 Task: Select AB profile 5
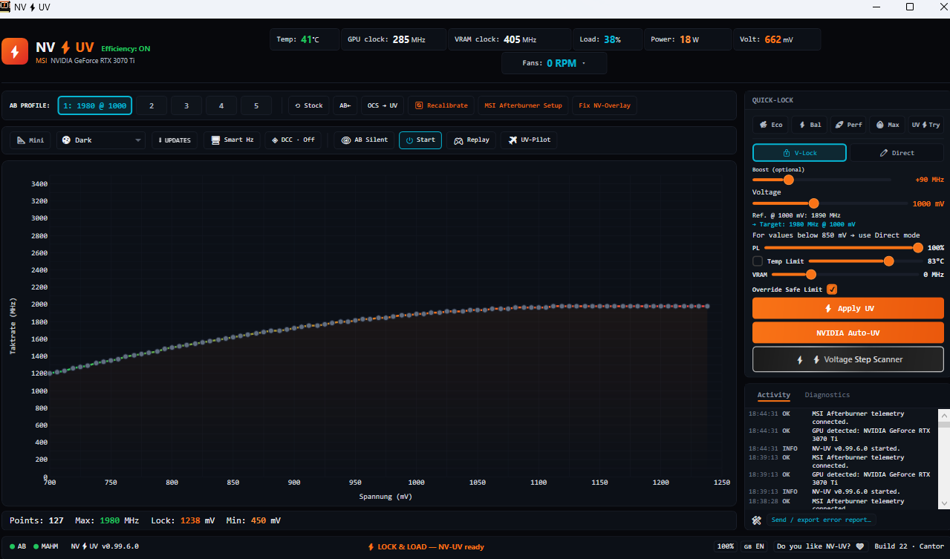(x=256, y=105)
